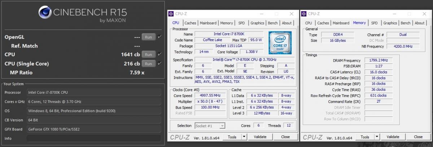Select Memory tab in right CPU-Z window

(359, 23)
